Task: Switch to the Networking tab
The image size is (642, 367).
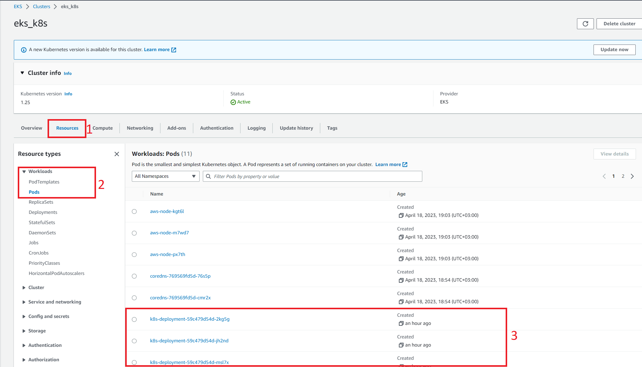Action: point(140,128)
